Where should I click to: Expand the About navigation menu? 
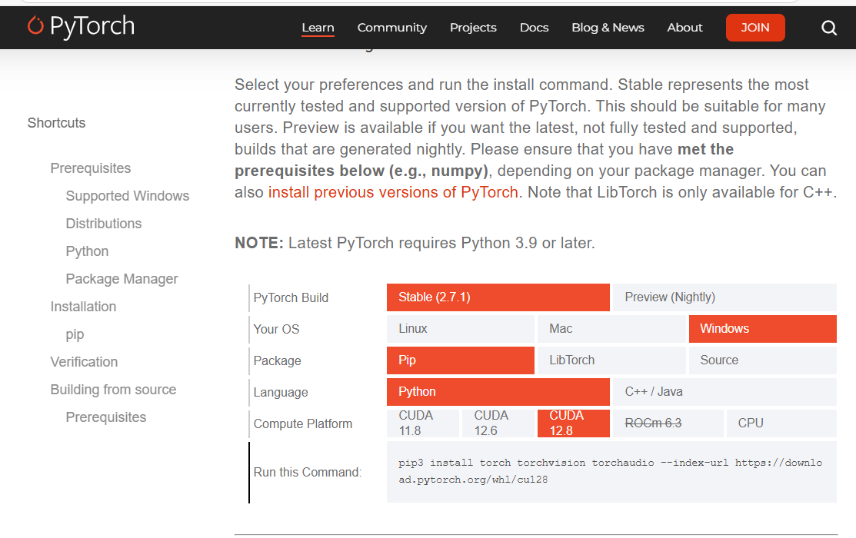[x=684, y=28]
